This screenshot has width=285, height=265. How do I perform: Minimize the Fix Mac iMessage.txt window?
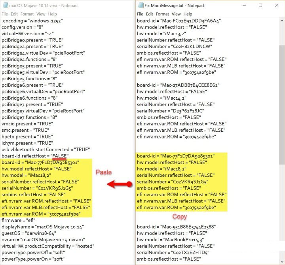242,6
